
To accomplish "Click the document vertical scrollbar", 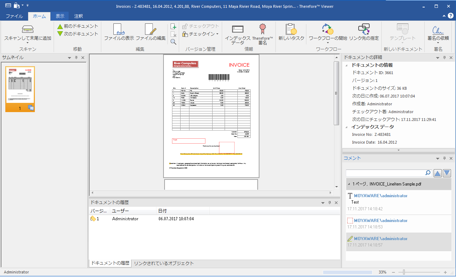I will click(337, 93).
